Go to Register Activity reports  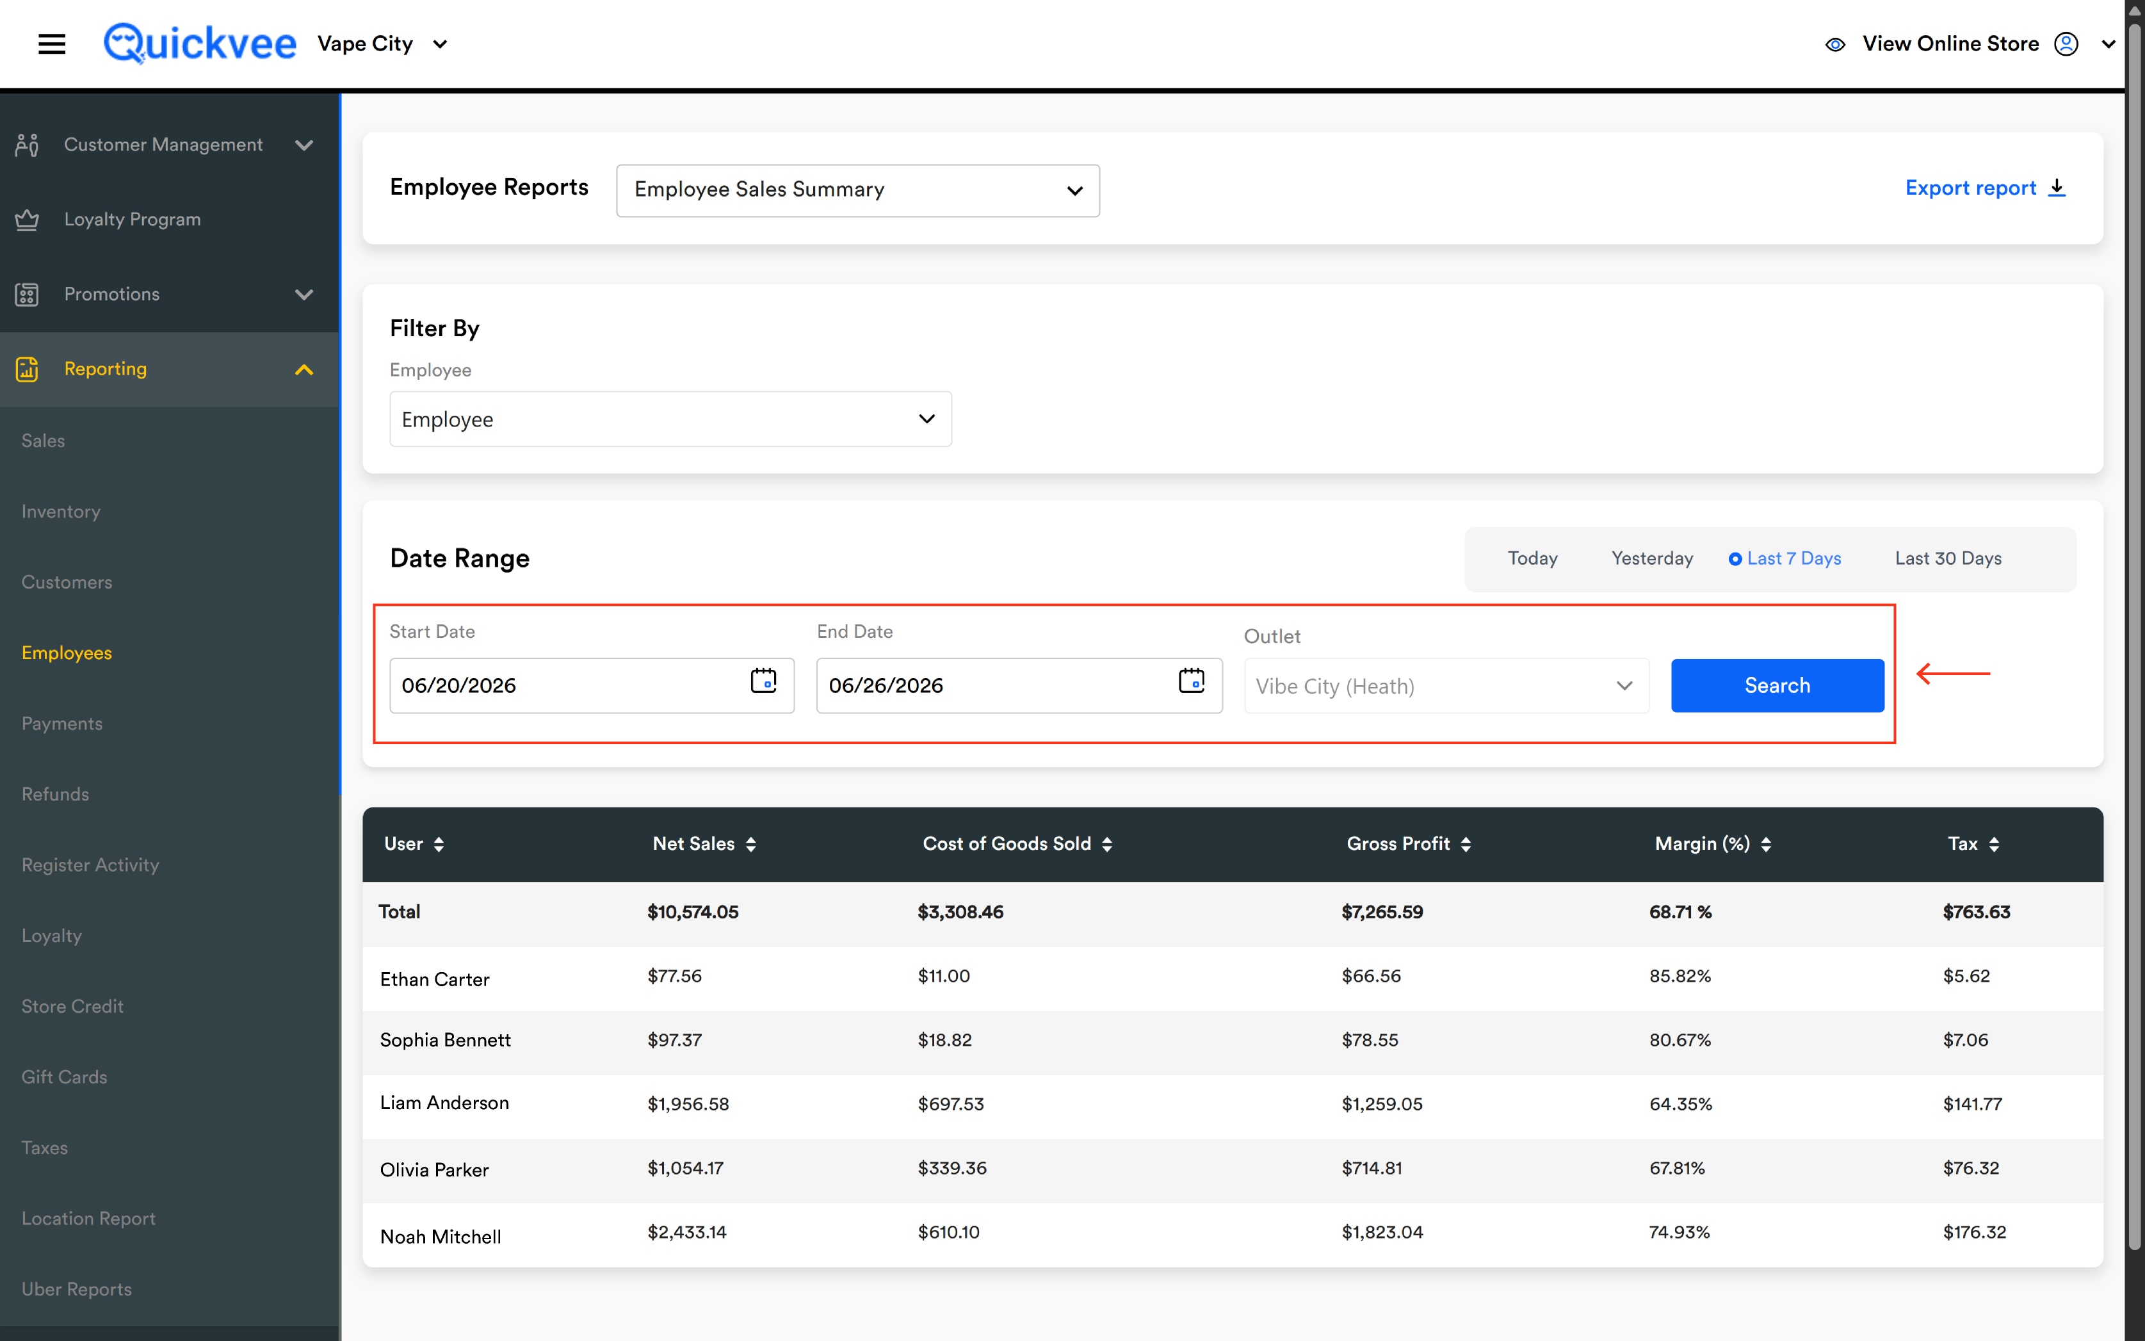(x=90, y=865)
